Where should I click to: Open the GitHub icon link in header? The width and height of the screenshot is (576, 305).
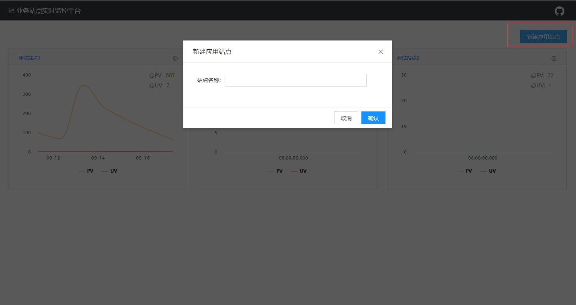coord(559,11)
